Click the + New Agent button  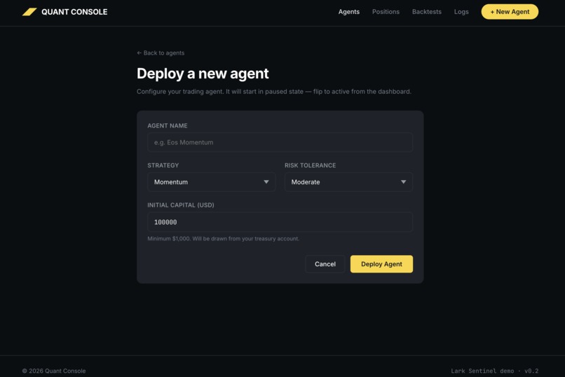click(x=510, y=12)
